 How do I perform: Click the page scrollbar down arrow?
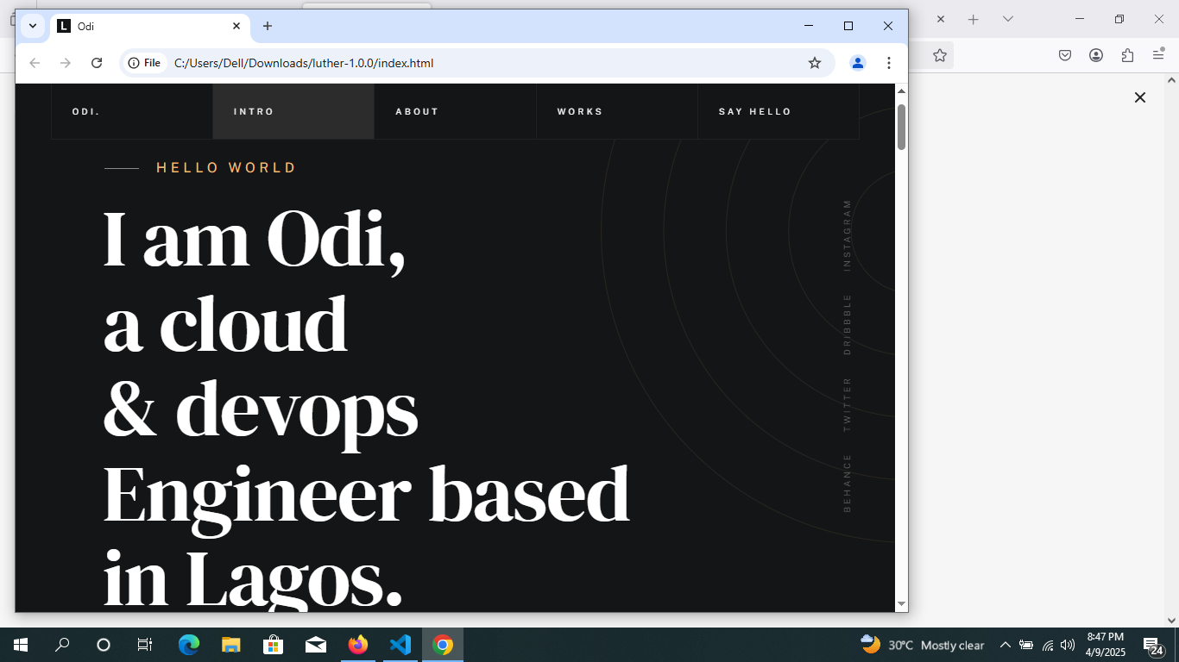pos(901,604)
